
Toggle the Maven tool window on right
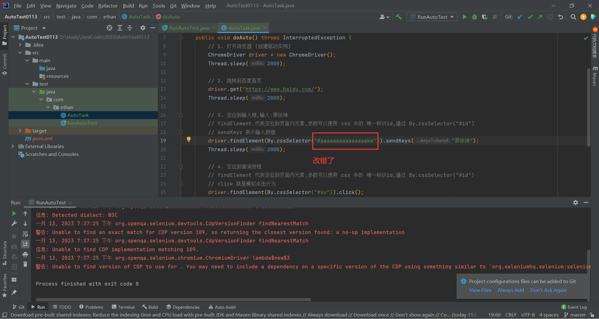[x=595, y=76]
